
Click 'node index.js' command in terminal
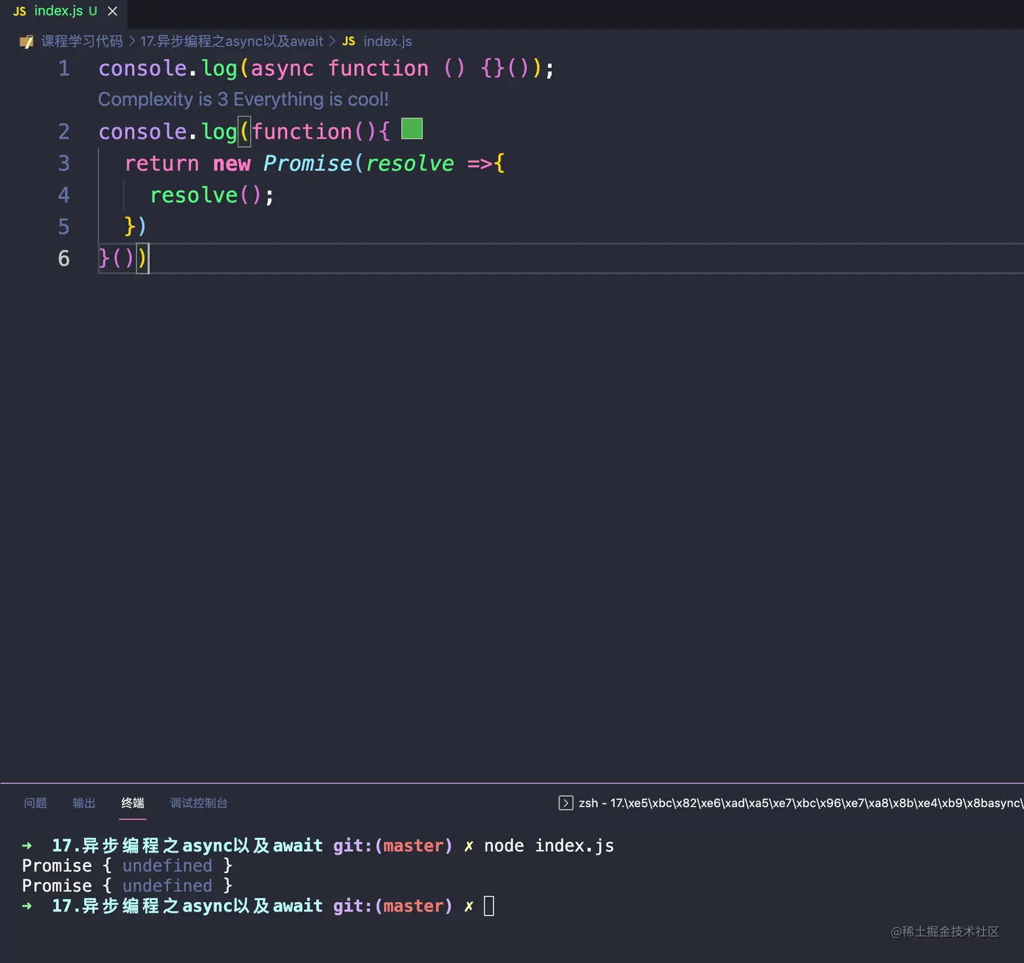549,846
